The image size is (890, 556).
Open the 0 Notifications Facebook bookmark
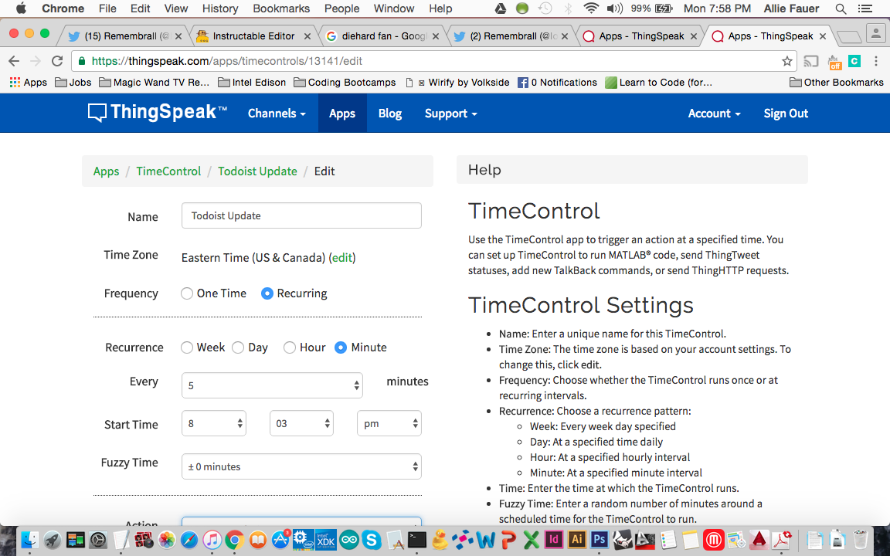(557, 83)
